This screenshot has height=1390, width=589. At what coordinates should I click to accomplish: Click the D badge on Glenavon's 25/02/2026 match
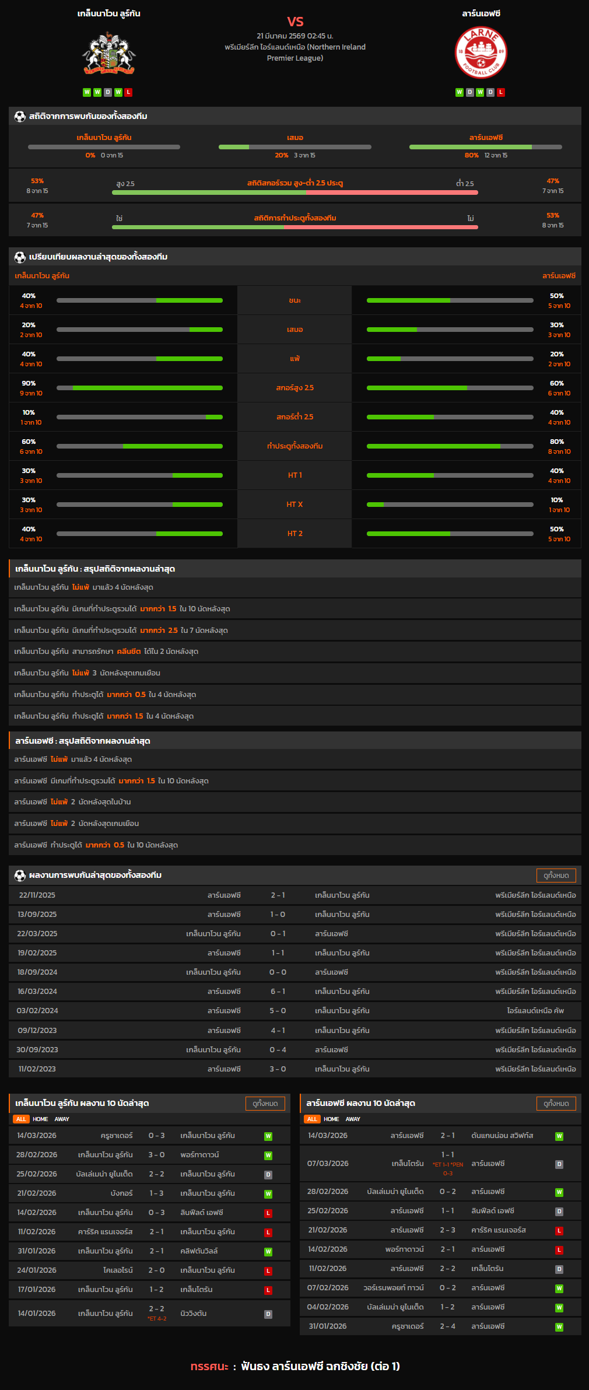[268, 1175]
